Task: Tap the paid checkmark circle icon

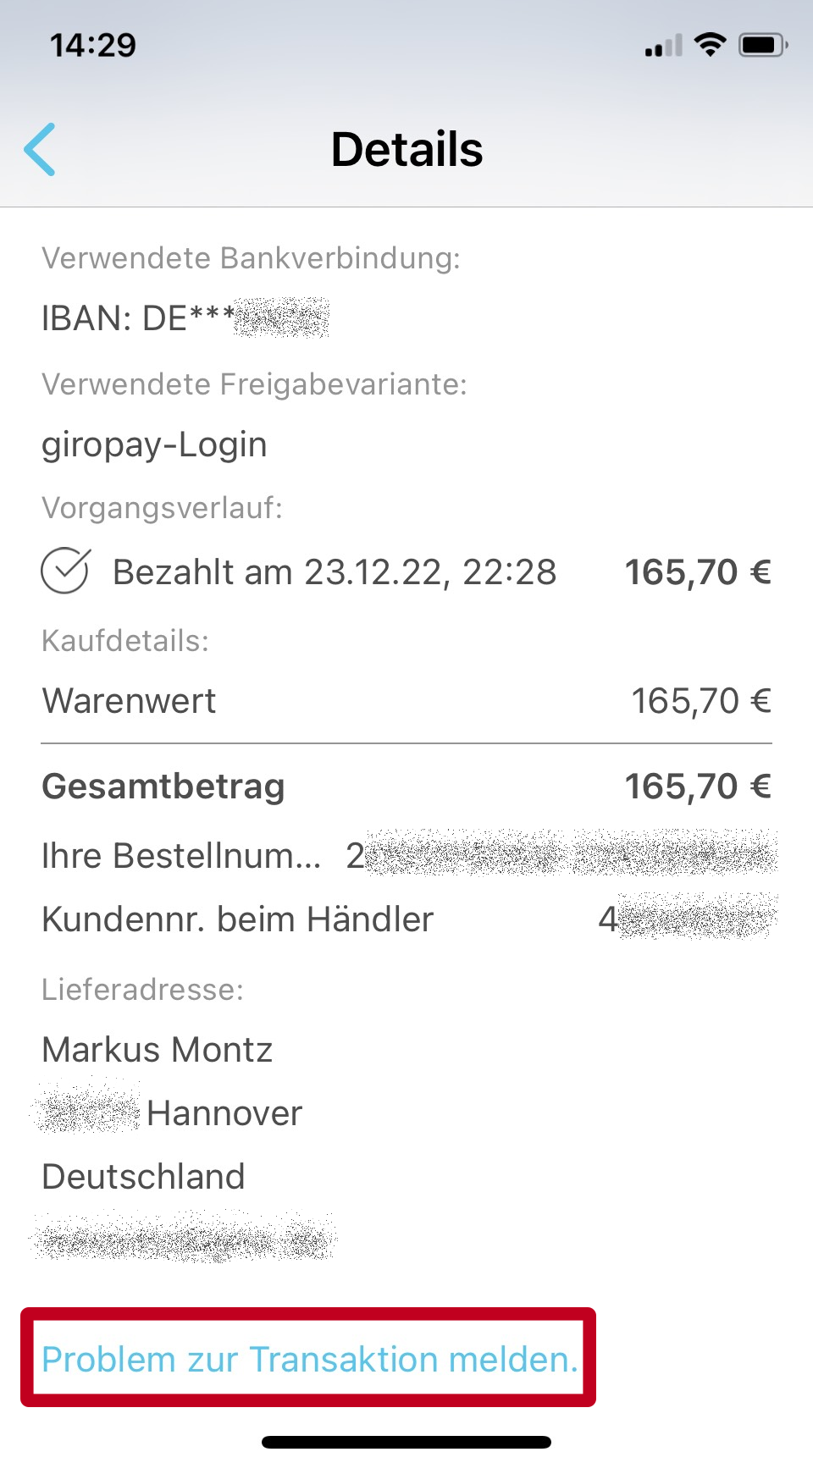Action: (65, 571)
